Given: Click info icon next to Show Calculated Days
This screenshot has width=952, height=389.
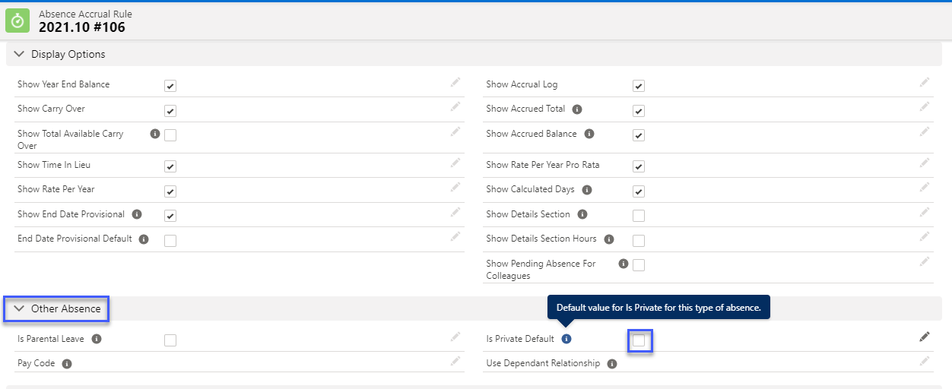Looking at the screenshot, I should [x=587, y=190].
